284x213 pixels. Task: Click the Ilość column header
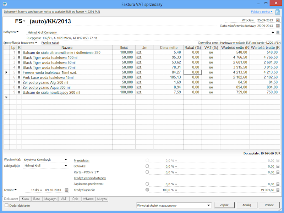point(124,48)
